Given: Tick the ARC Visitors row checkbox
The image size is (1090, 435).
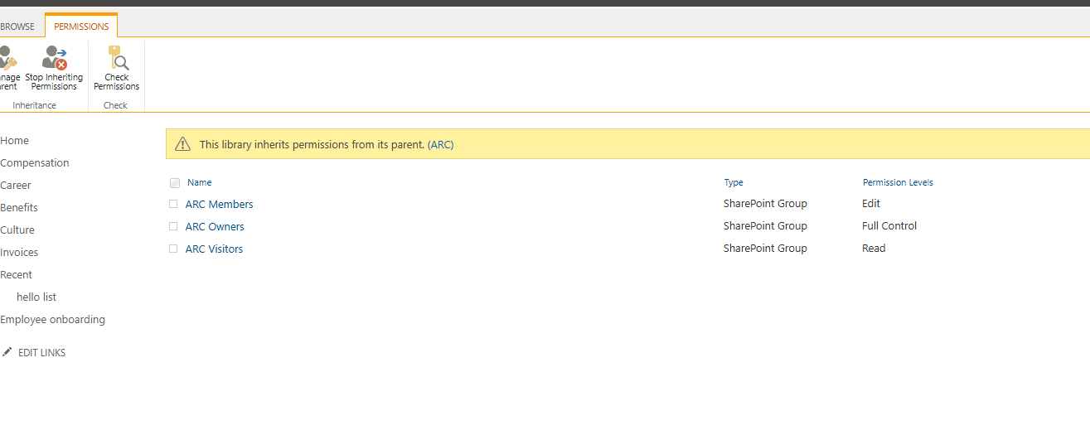Looking at the screenshot, I should 173,249.
